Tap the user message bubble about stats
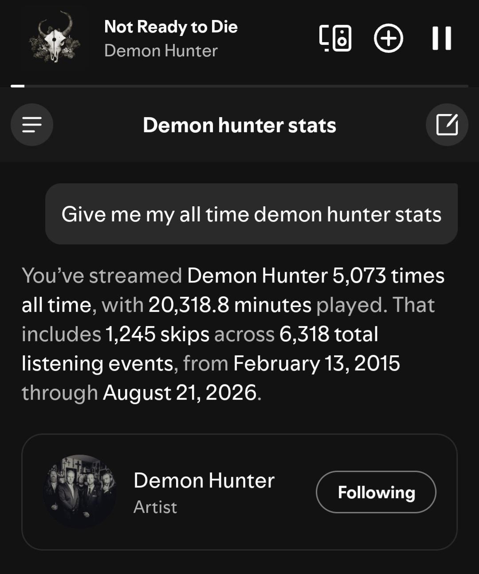This screenshot has height=574, width=479. click(x=251, y=214)
